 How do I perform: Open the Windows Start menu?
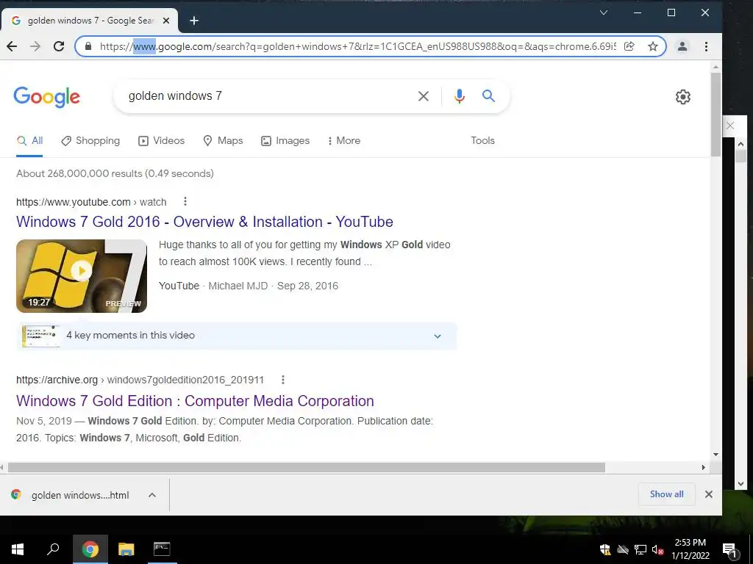pos(18,549)
